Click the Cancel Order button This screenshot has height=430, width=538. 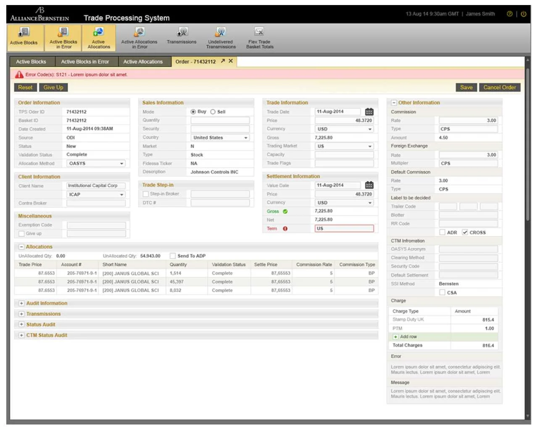tap(500, 87)
